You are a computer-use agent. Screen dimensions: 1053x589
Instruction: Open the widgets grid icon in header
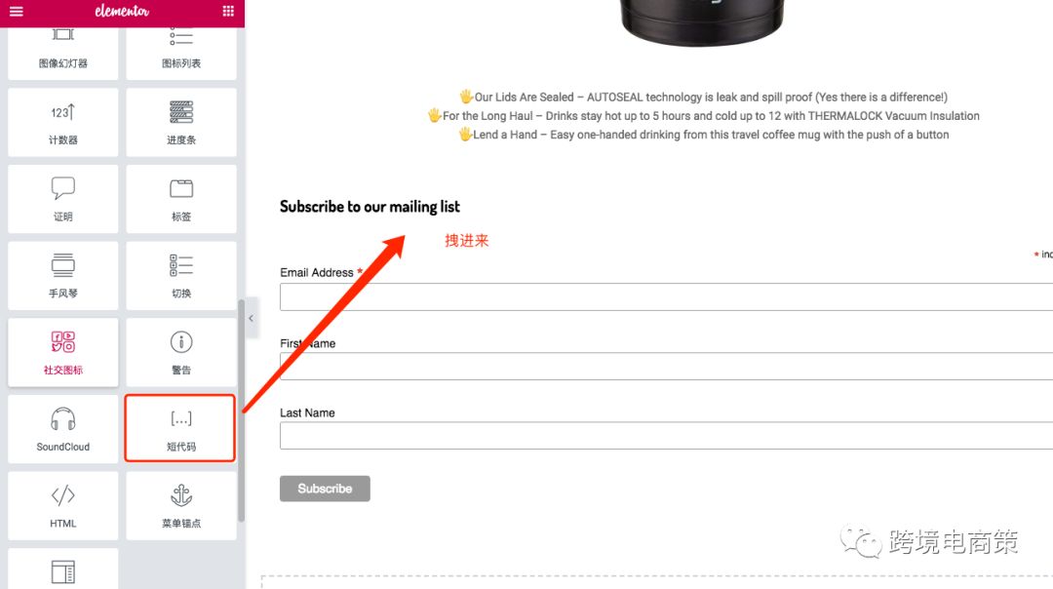tap(228, 11)
